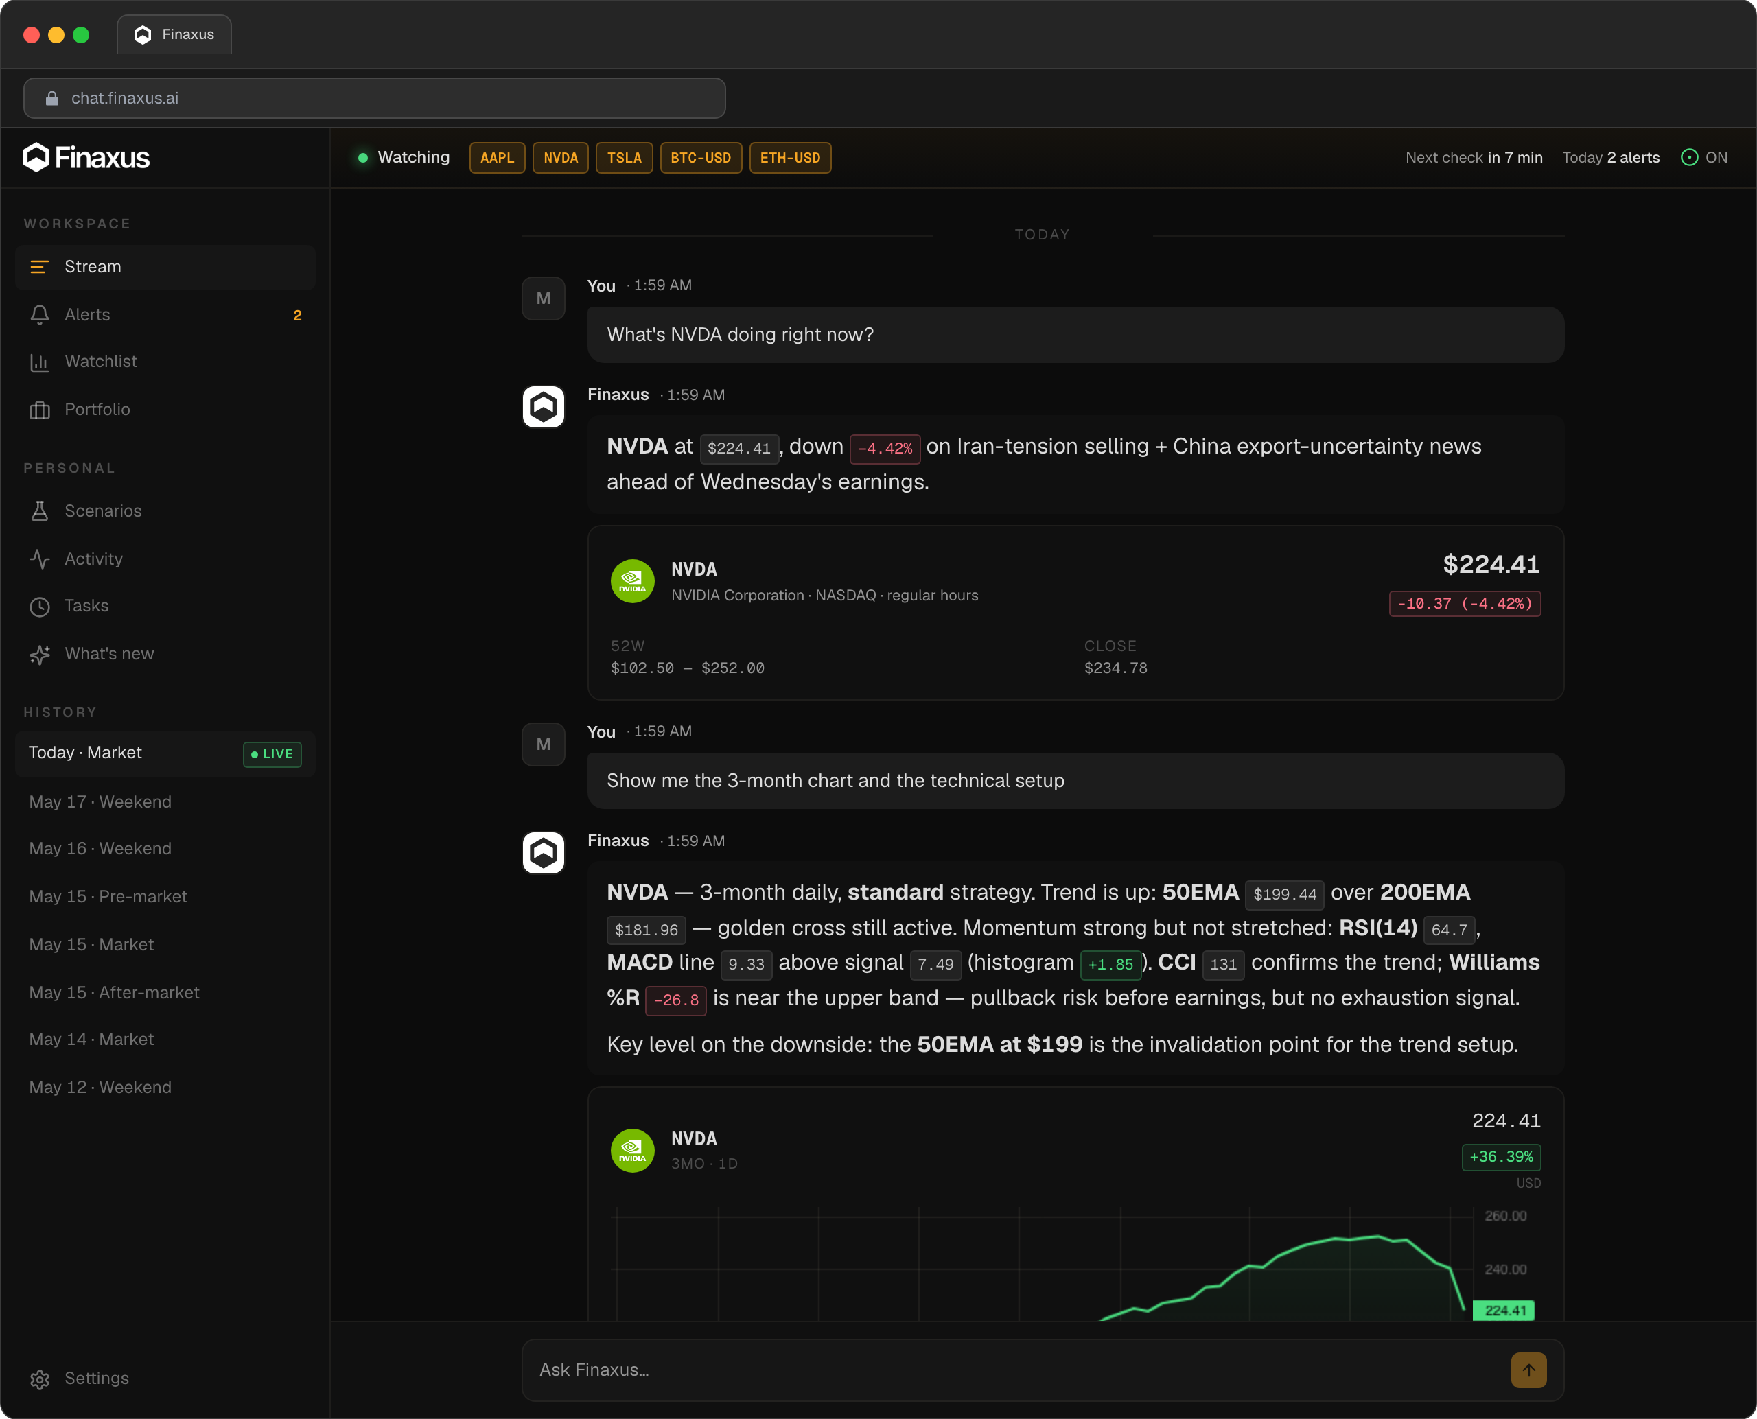1757x1419 pixels.
Task: Click the 52W range $102.50 – $252.00
Action: [x=688, y=668]
